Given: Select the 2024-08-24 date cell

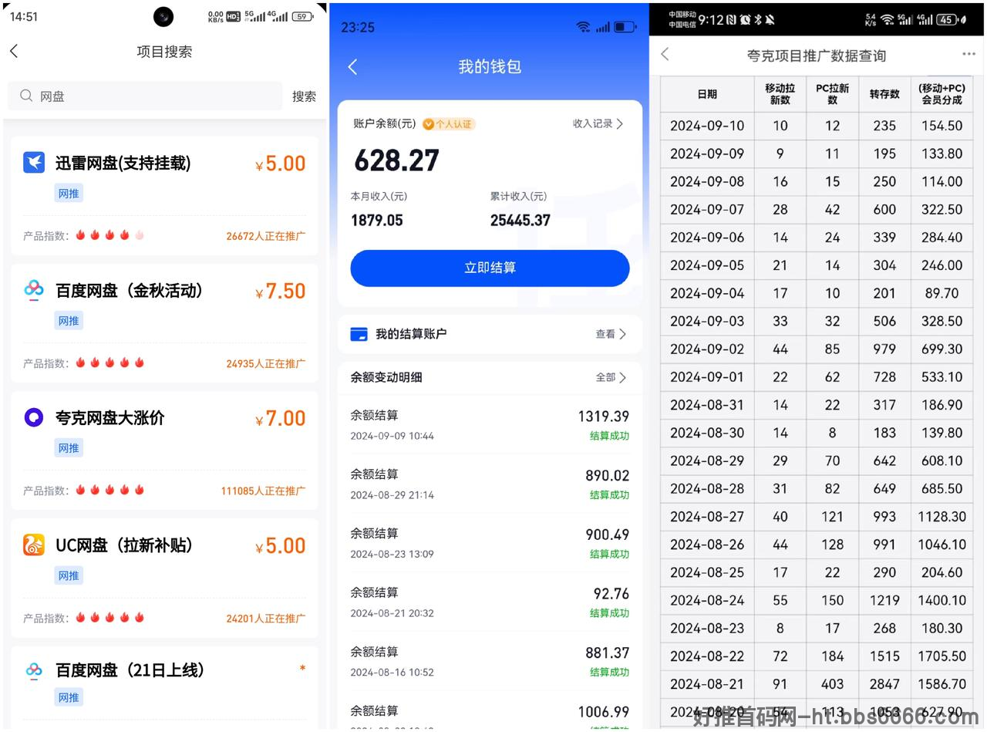Looking at the screenshot, I should click(707, 600).
